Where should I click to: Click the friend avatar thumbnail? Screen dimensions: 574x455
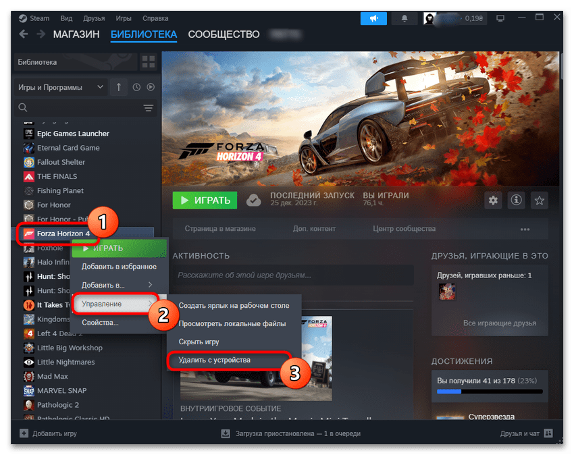click(x=447, y=292)
